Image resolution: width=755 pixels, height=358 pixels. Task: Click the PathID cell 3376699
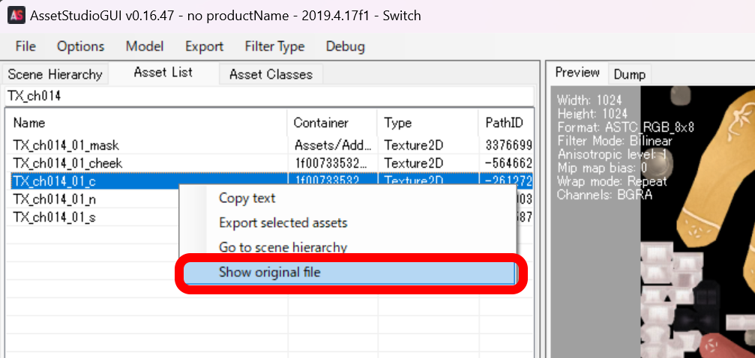506,145
